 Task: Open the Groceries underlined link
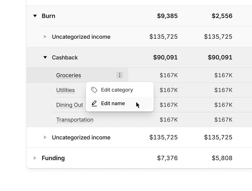pos(69,75)
